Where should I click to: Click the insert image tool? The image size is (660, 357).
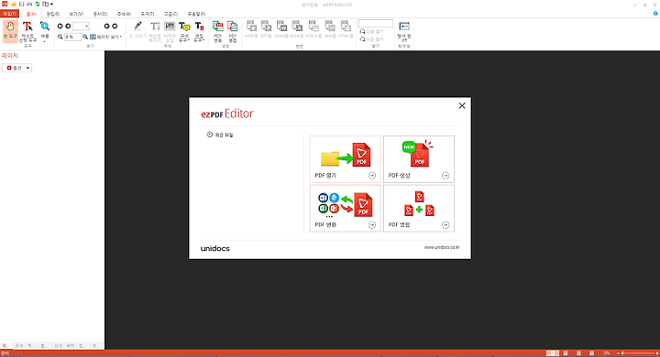coord(170,31)
